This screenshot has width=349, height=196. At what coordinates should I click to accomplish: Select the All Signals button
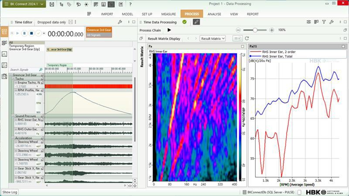click(99, 35)
